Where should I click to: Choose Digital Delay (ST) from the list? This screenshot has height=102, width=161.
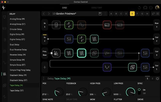click(x=17, y=40)
